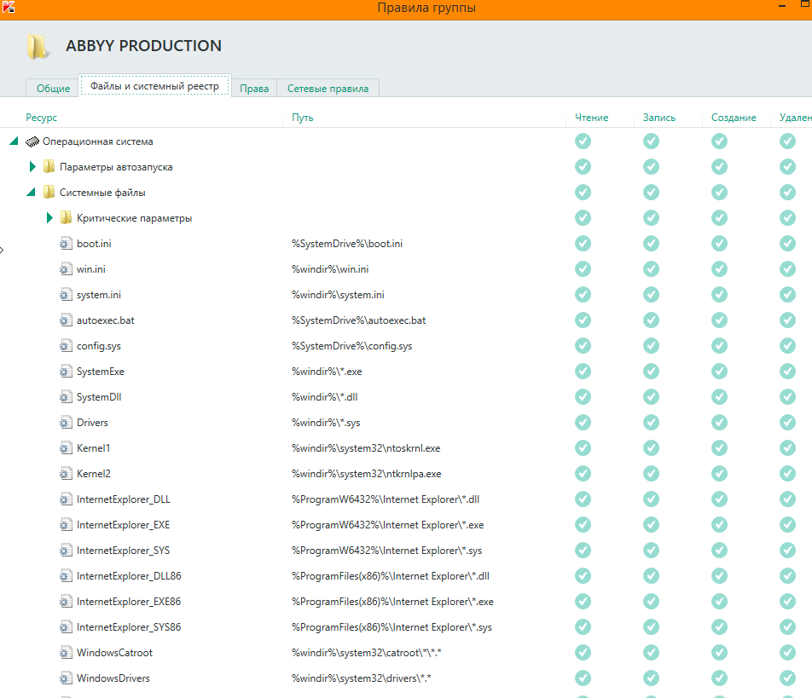Viewport: 812px width, 698px height.
Task: Click the boot.ini file icon
Action: coord(66,244)
